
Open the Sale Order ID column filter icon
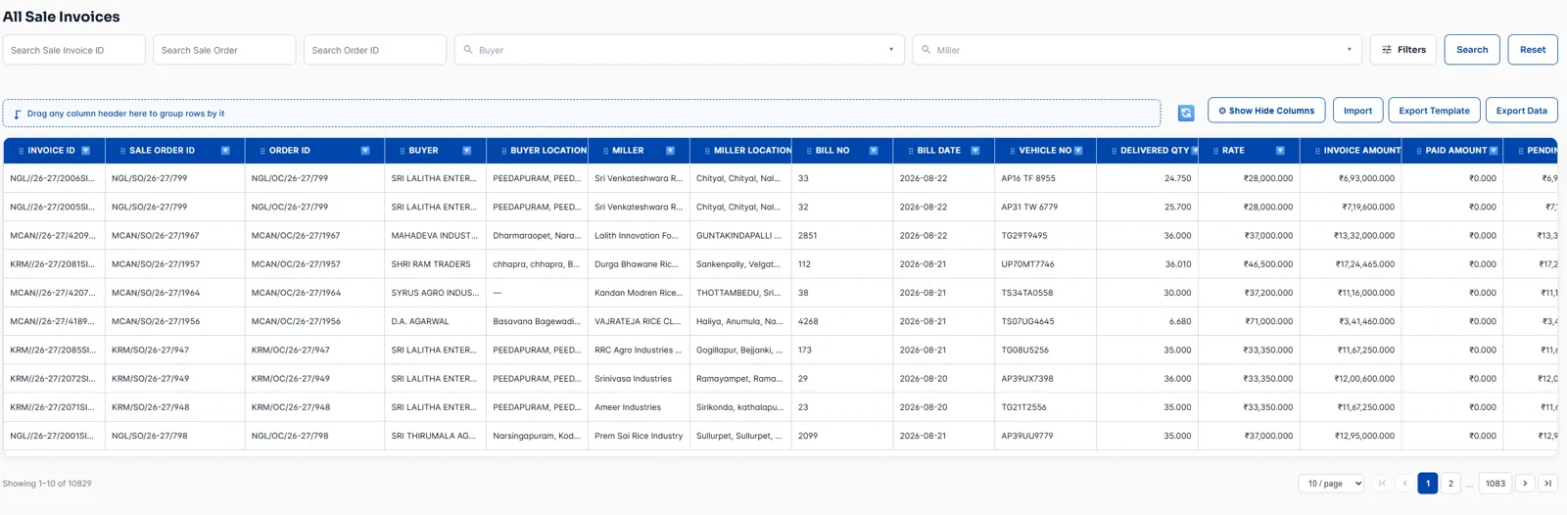tap(225, 151)
